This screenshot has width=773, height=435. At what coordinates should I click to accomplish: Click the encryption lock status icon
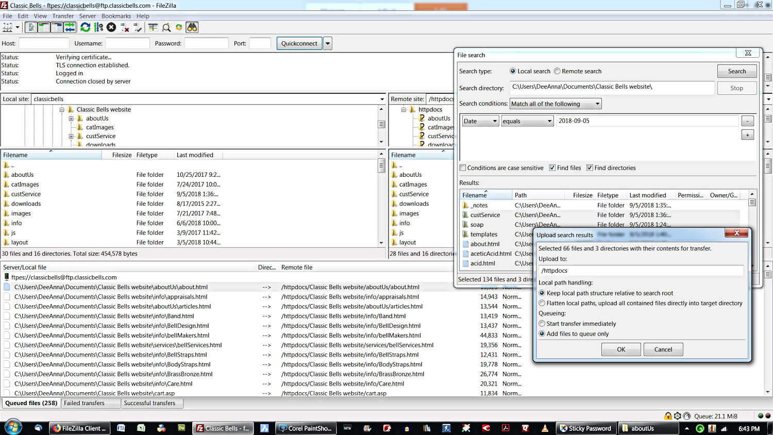click(668, 416)
